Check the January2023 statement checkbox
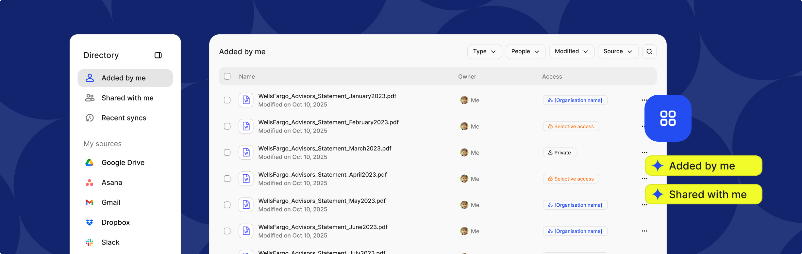 227,100
